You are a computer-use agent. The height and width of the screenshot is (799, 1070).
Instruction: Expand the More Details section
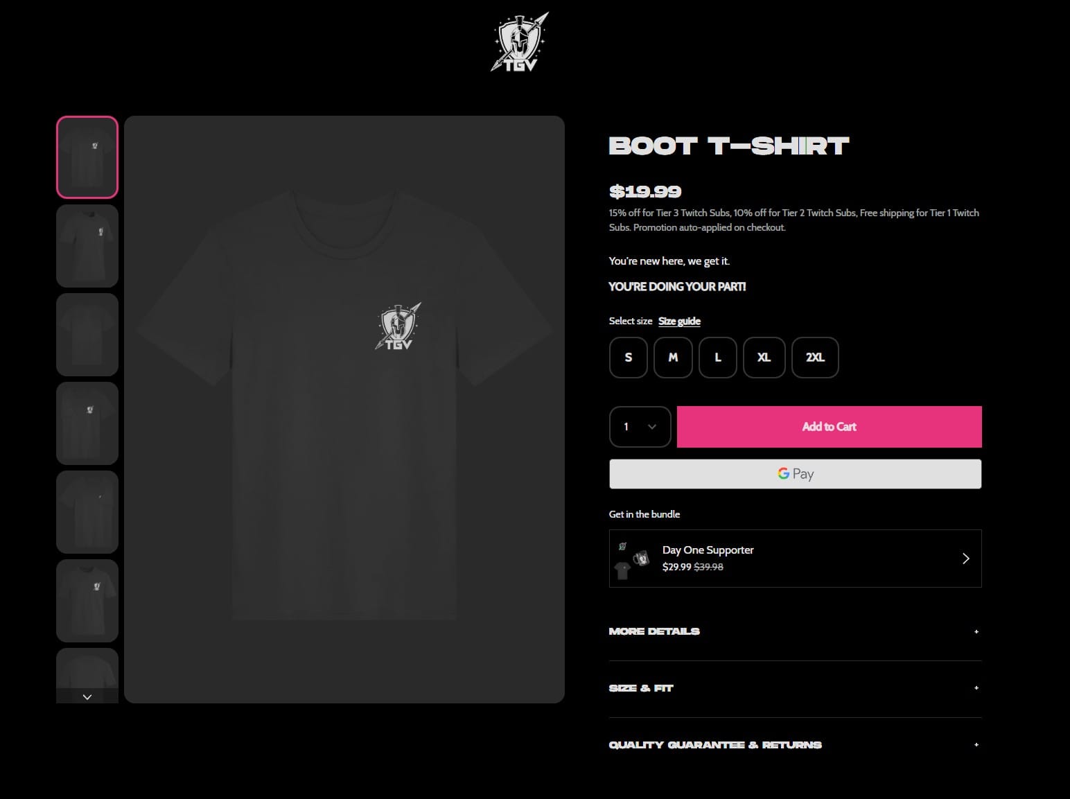coord(795,631)
